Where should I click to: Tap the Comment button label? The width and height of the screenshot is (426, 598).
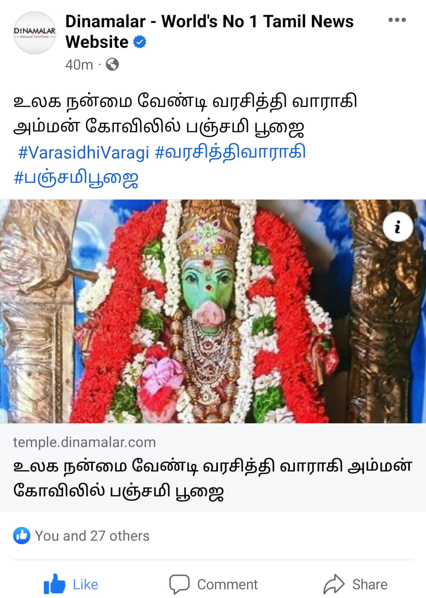tap(227, 585)
